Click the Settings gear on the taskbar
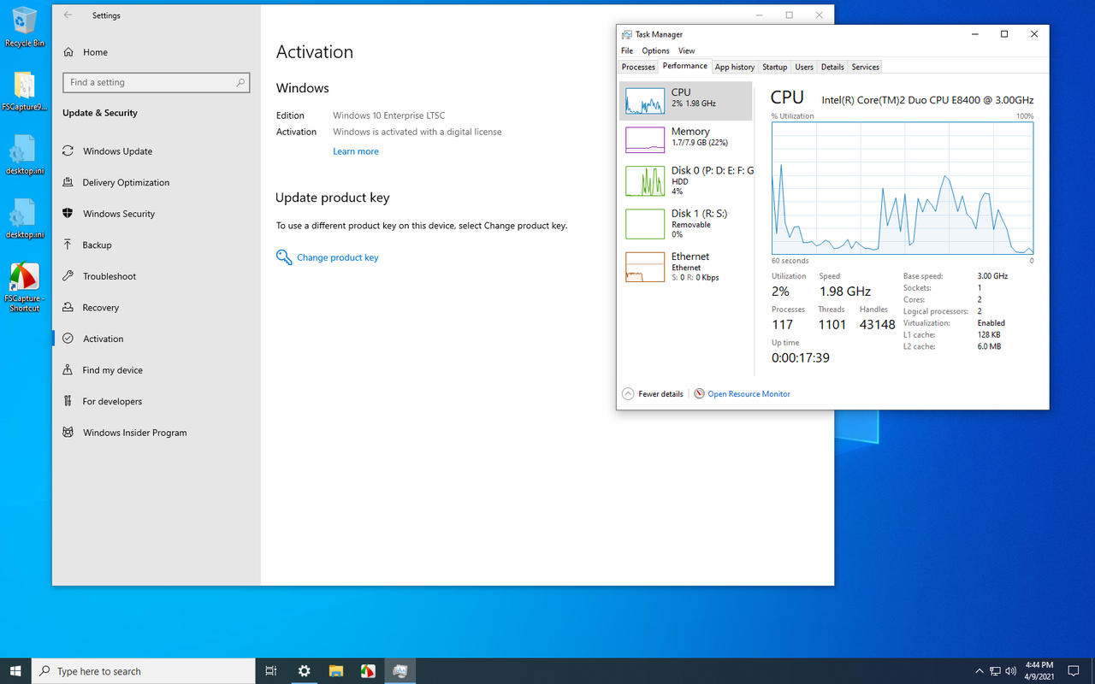The image size is (1095, 684). click(x=304, y=671)
